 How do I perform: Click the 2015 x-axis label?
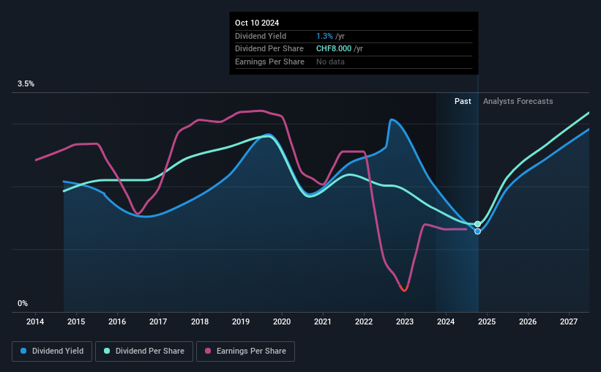point(76,321)
